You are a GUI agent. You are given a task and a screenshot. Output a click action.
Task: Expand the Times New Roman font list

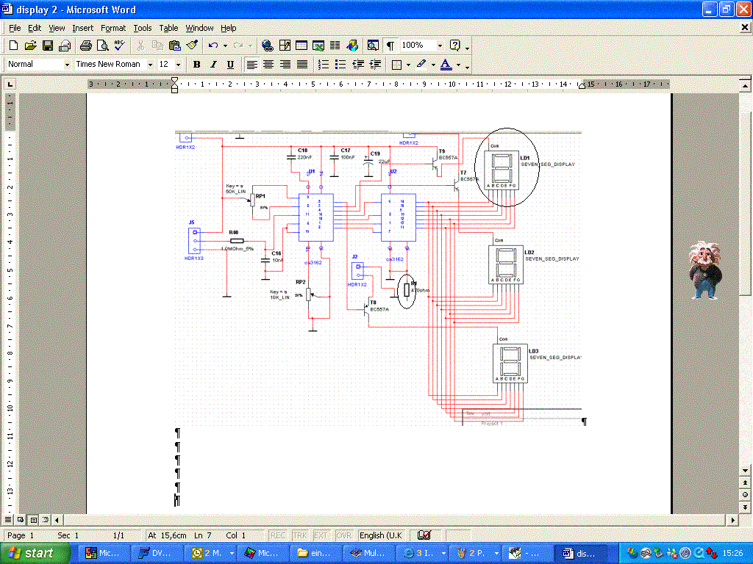click(150, 65)
